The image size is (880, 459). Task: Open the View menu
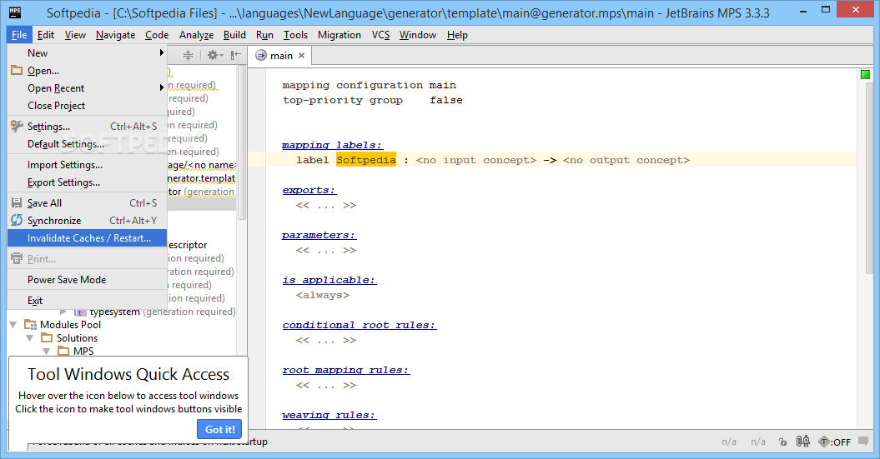click(x=75, y=35)
